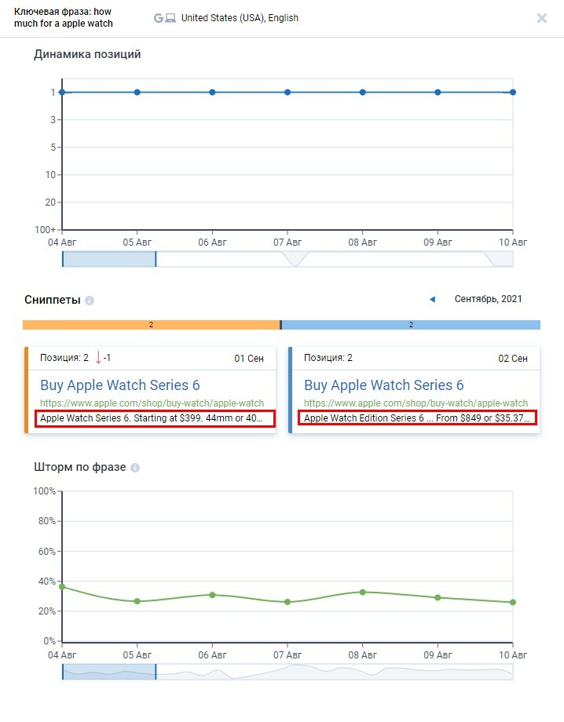The image size is (564, 722).
Task: Click the 08 Авг point on storm chart
Action: pos(363,593)
